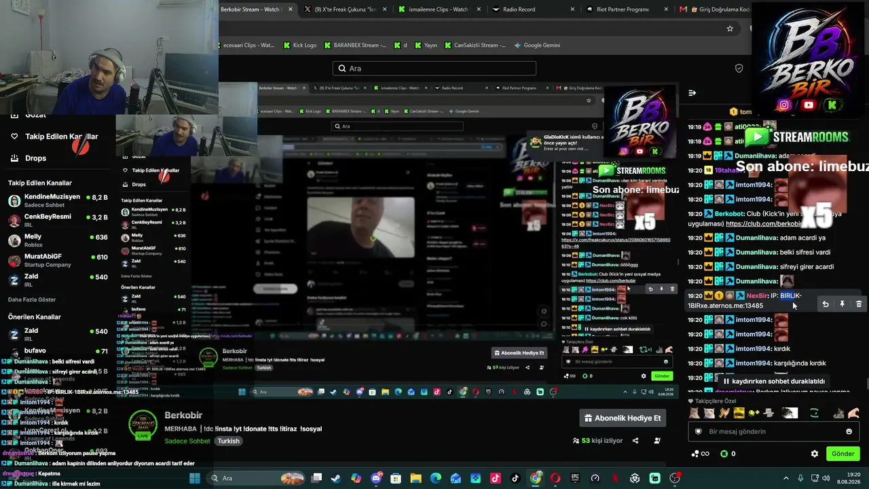Share the Berkobir stream

[x=635, y=441]
